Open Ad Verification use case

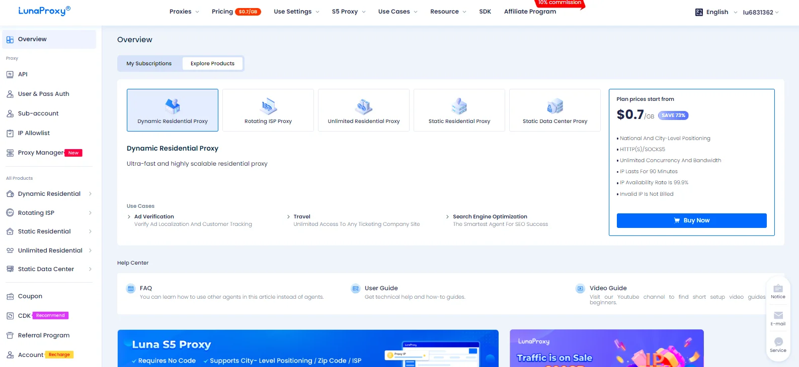tap(154, 217)
